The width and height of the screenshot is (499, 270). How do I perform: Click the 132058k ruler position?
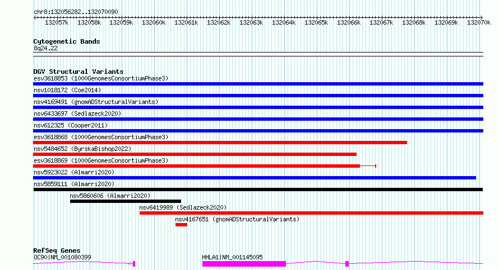(89, 22)
